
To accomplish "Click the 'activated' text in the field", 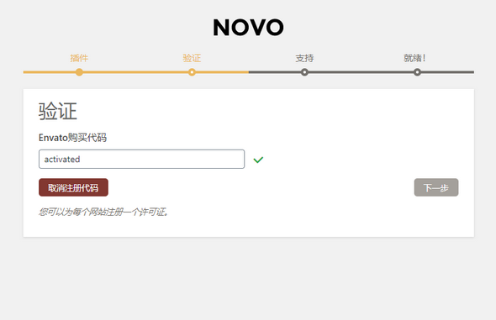I will coord(62,160).
